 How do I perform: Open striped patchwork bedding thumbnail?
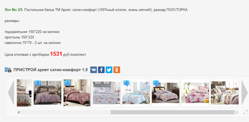[225, 93]
